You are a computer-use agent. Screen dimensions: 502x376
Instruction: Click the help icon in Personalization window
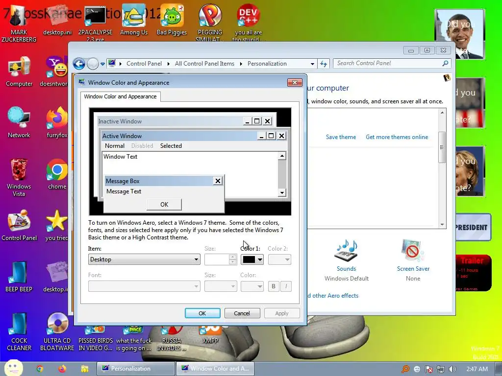click(x=447, y=78)
